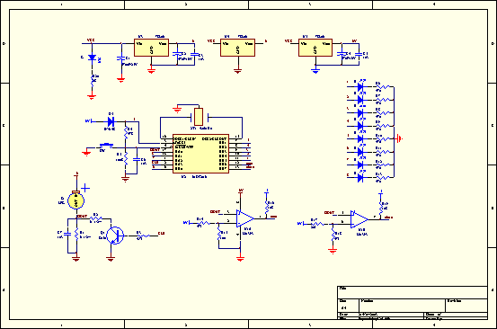The height and width of the screenshot is (329, 497).
Task: Select the push-button reset switch symbol
Action: [x=106, y=147]
